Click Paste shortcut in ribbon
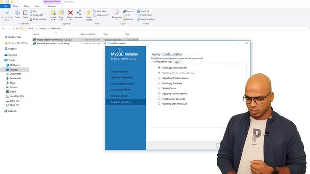The height and width of the screenshot is (174, 310). [x=38, y=19]
